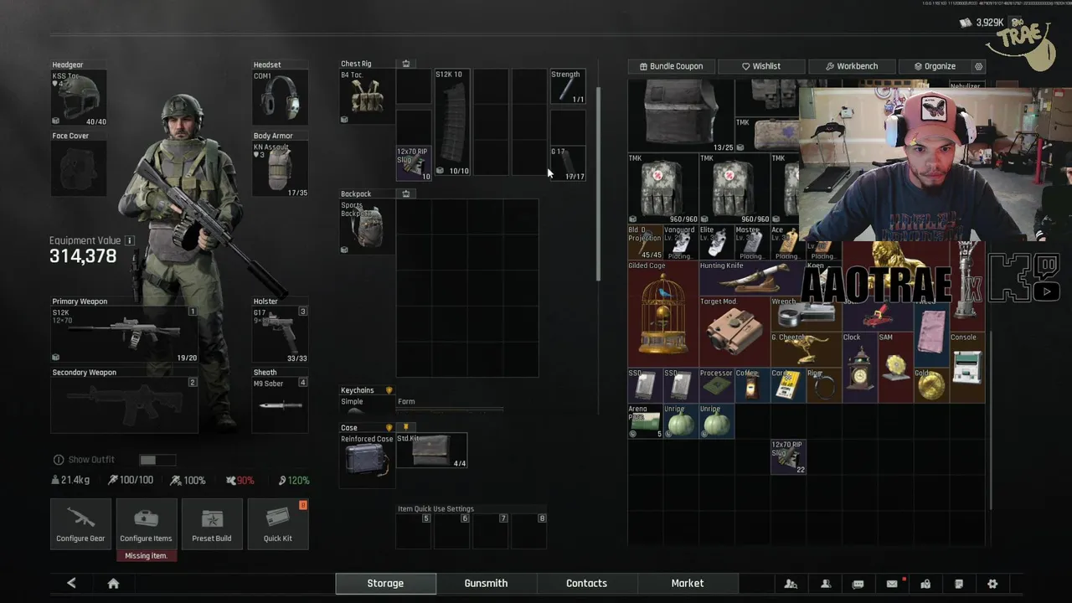
Task: Select the Gilded Cage item
Action: click(x=662, y=313)
